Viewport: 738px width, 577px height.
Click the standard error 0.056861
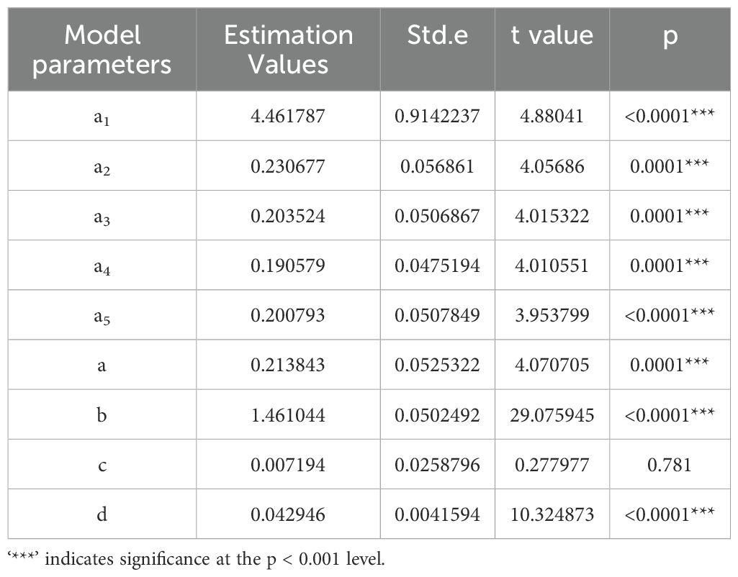coord(437,166)
